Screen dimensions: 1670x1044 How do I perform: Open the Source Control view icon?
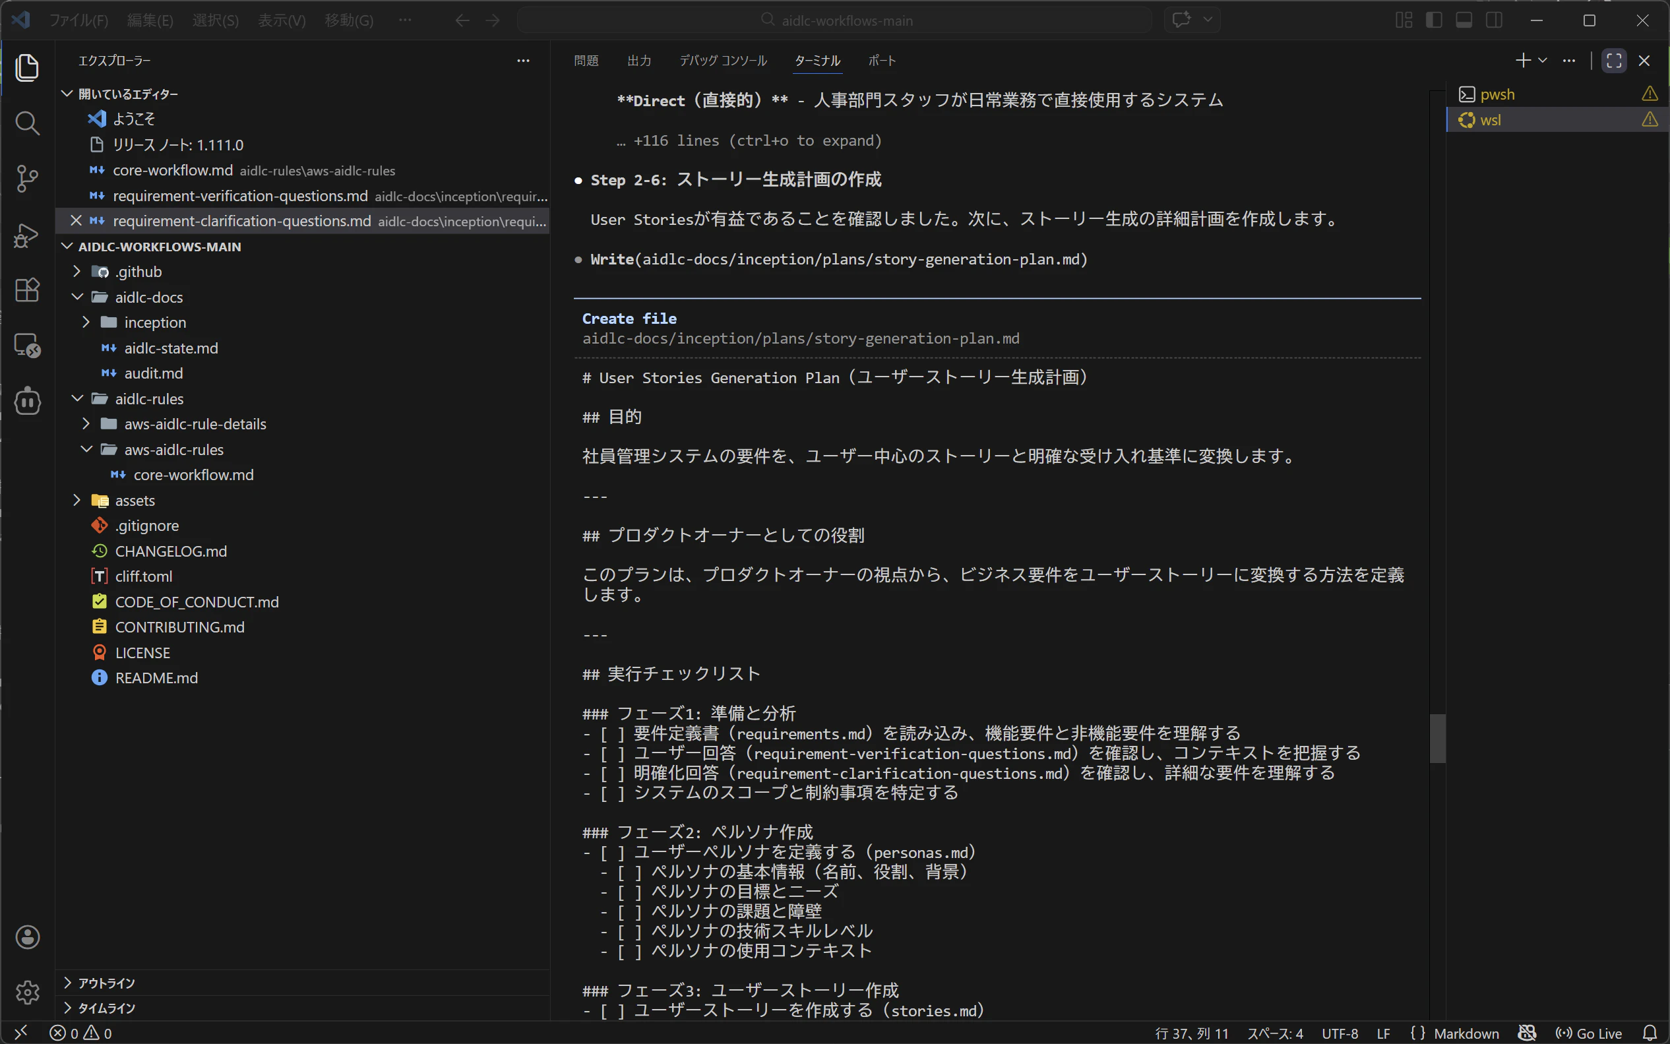(27, 179)
